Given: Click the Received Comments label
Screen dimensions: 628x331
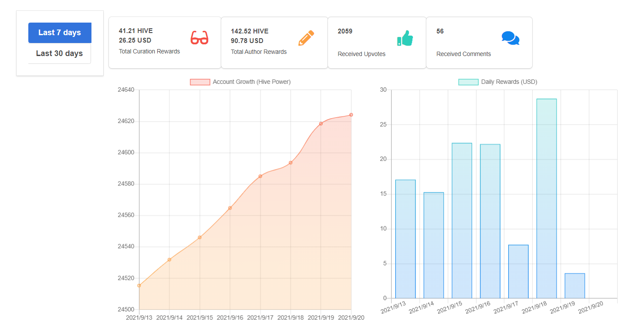Looking at the screenshot, I should point(463,54).
